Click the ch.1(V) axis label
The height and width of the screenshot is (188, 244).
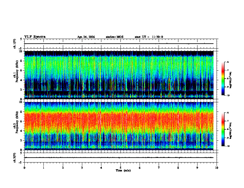(x=15, y=44)
